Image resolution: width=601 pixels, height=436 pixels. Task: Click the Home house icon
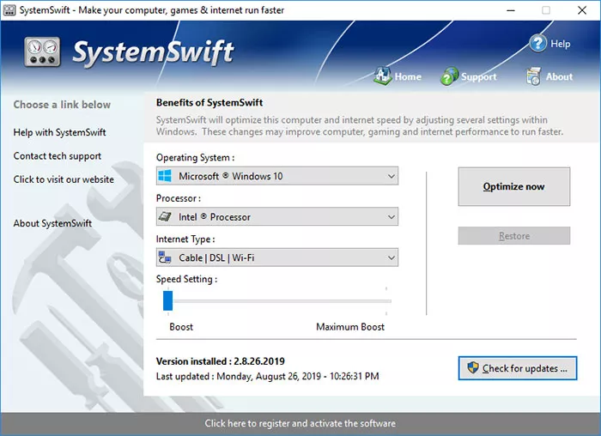click(x=382, y=76)
